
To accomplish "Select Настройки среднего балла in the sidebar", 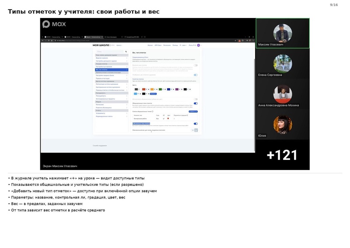I will [x=112, y=75].
